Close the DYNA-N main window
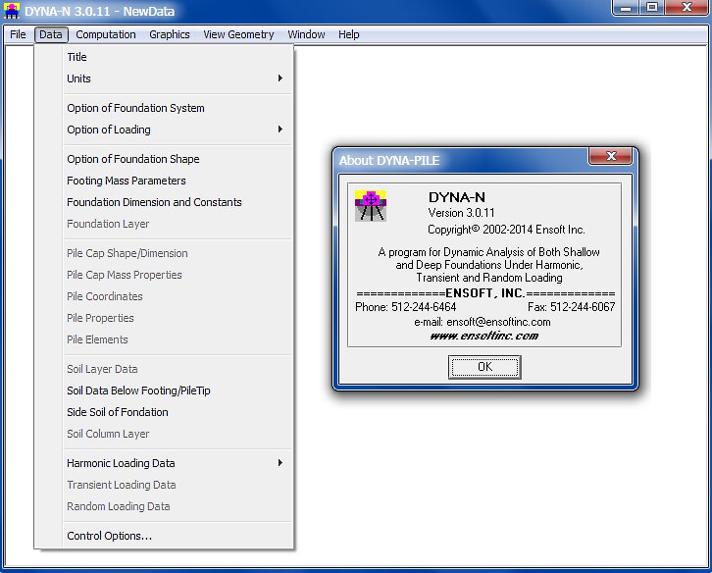 click(687, 8)
